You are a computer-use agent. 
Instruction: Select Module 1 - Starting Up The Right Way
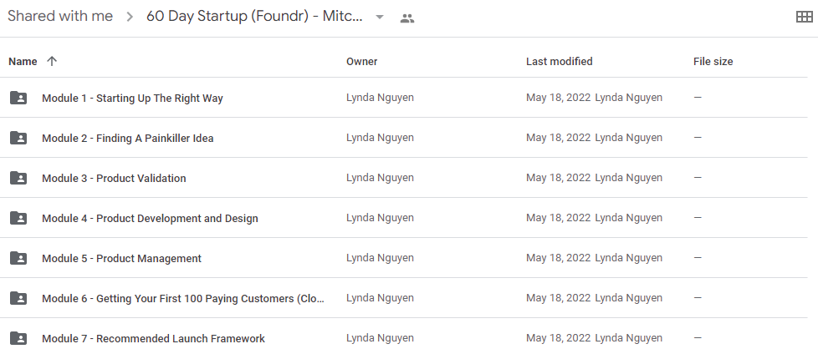pyautogui.click(x=132, y=98)
